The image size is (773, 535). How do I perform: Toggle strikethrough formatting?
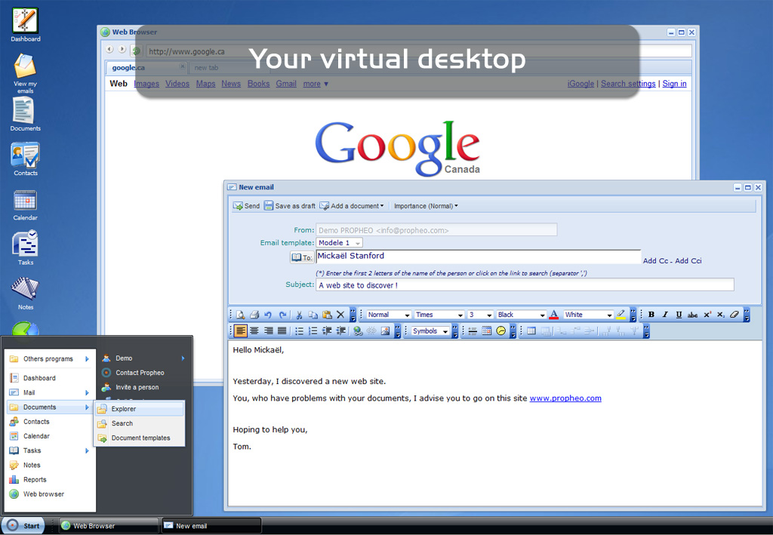tap(693, 315)
